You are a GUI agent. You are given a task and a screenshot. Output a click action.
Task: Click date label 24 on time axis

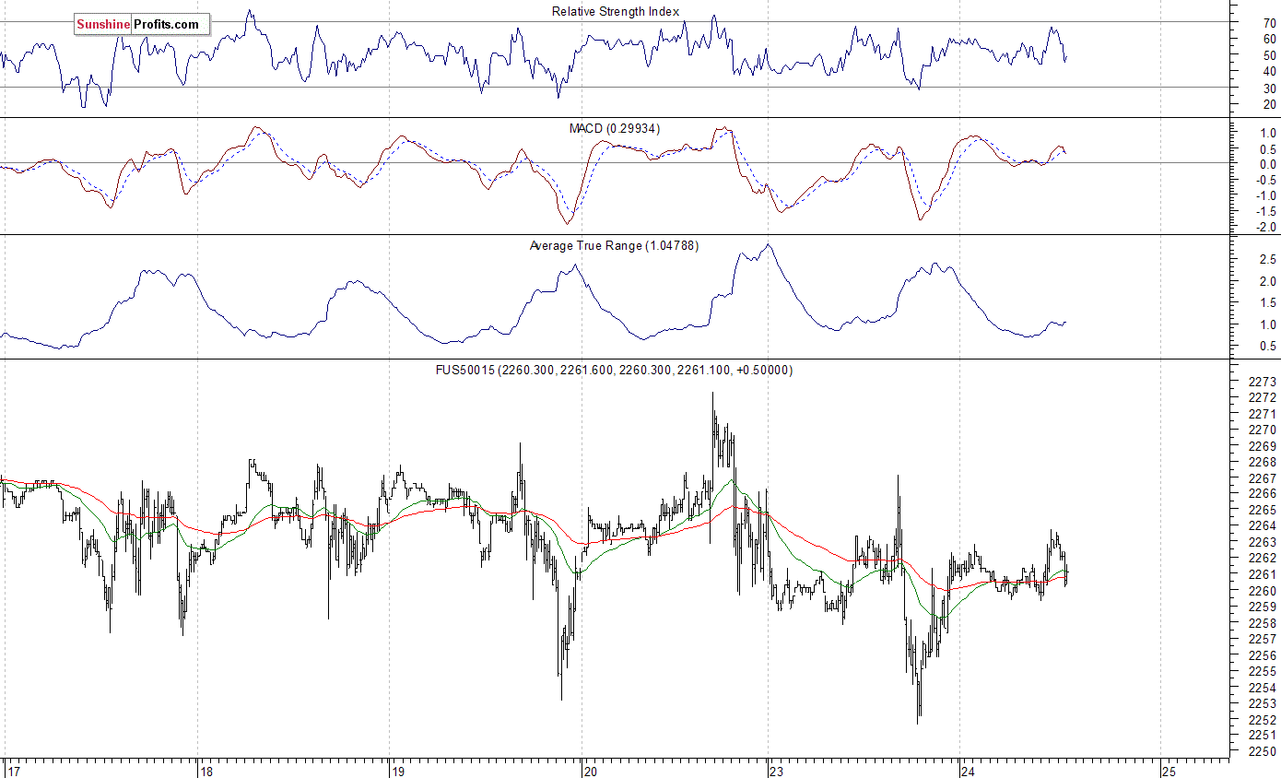pyautogui.click(x=969, y=771)
